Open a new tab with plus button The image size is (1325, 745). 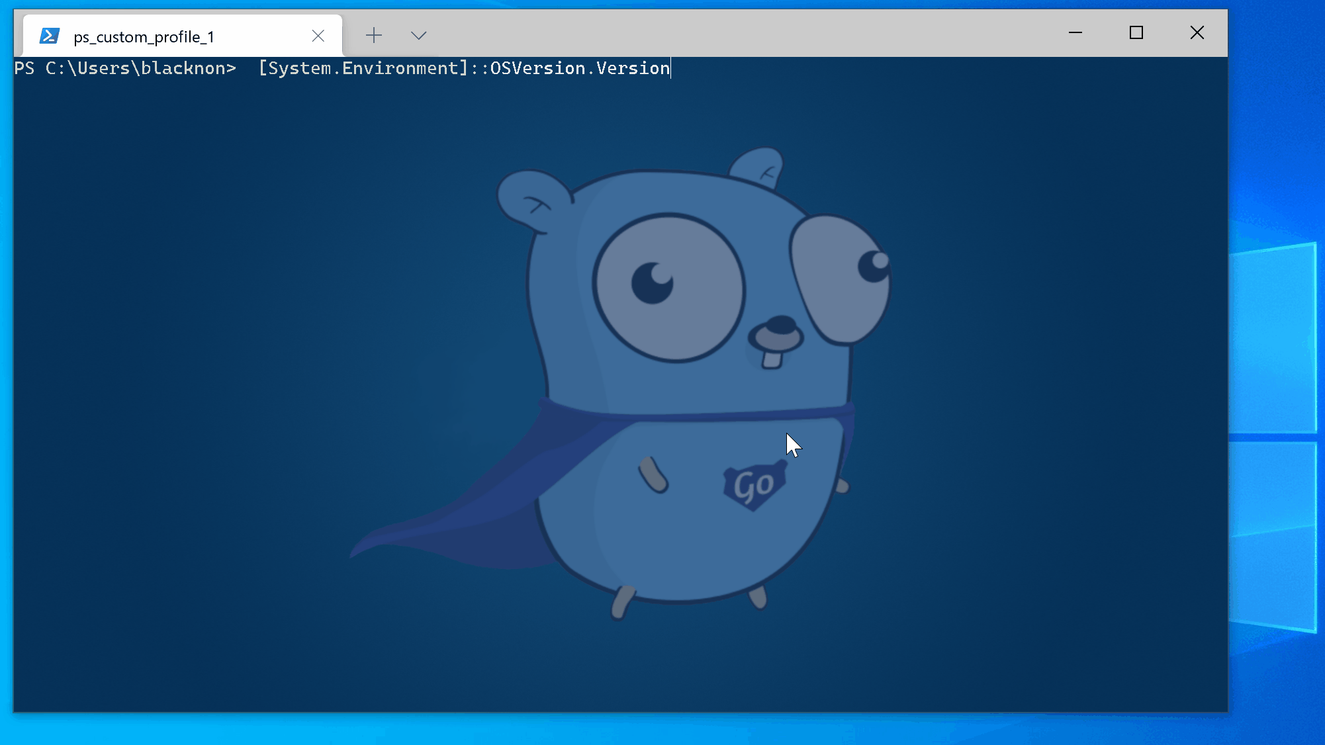point(374,35)
